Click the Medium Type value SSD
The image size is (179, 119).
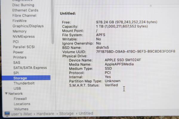click(108, 68)
